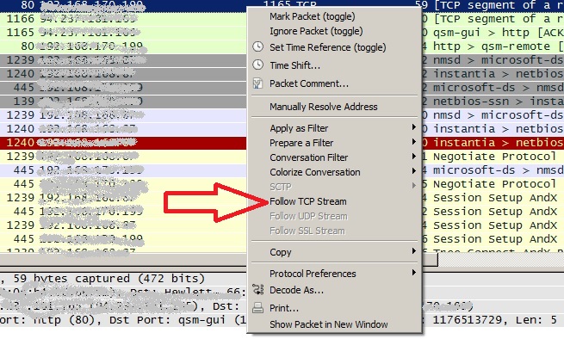The width and height of the screenshot is (564, 339).
Task: Expand the Copy submenu arrow
Action: tap(413, 251)
